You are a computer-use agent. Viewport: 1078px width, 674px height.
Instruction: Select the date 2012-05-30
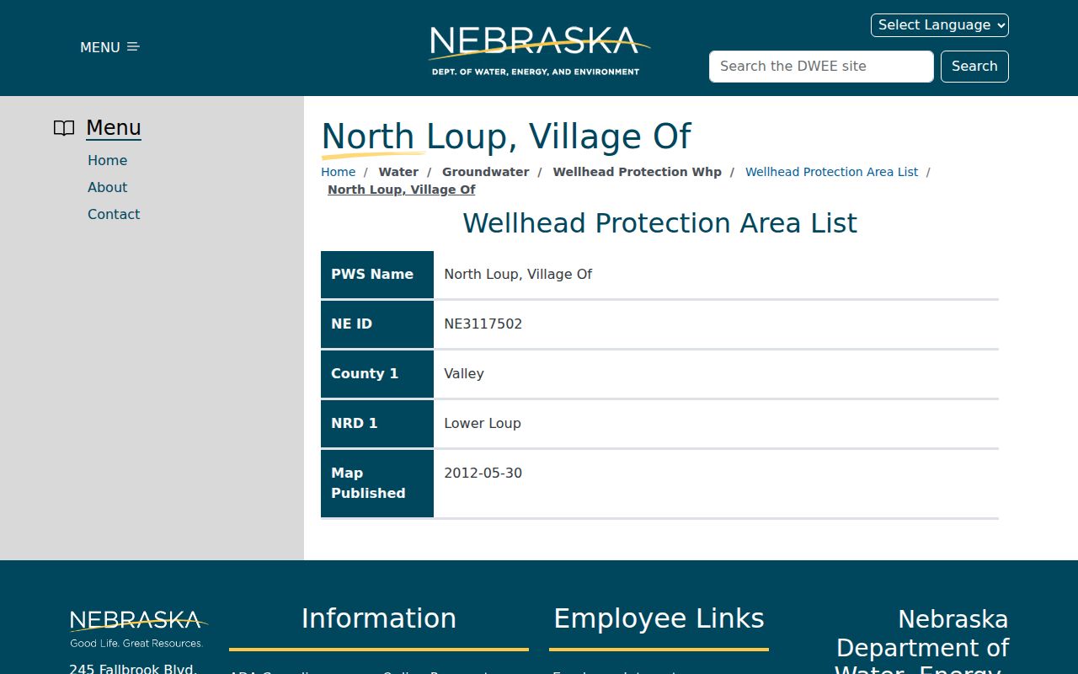coord(483,473)
